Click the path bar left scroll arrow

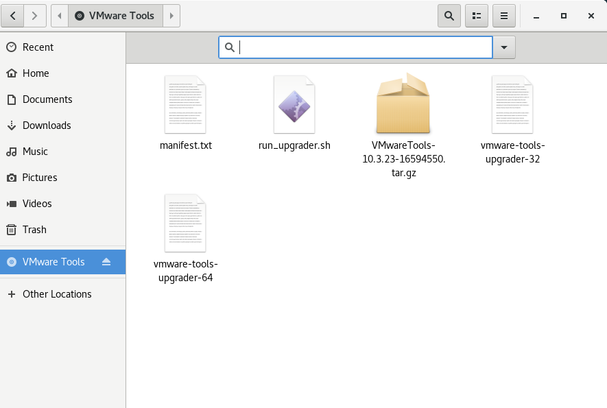tap(60, 16)
